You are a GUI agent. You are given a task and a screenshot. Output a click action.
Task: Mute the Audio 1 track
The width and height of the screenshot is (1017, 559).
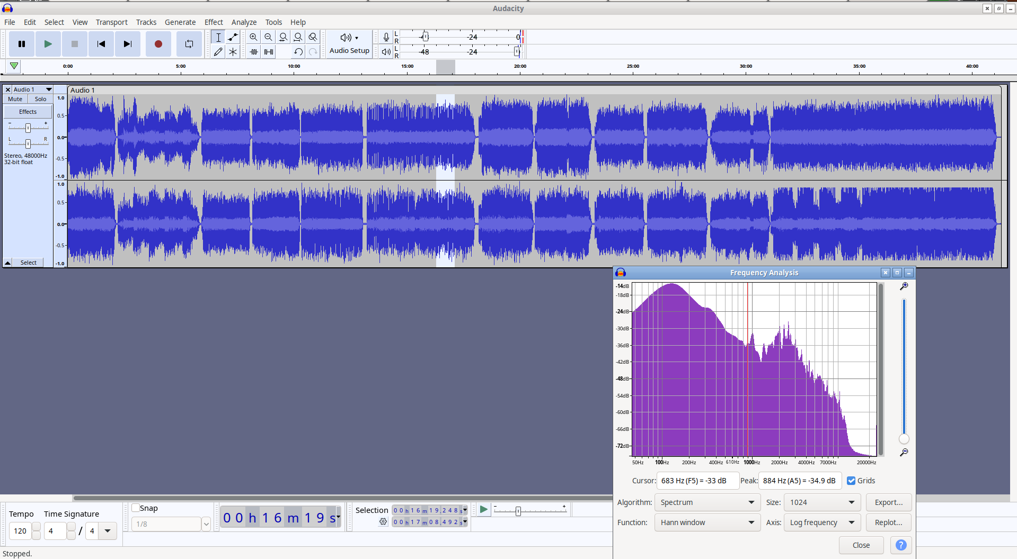click(x=15, y=99)
